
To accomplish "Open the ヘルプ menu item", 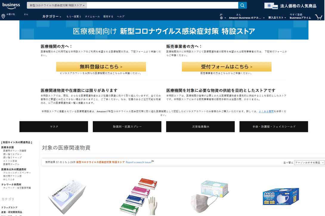I will (x=120, y=17).
